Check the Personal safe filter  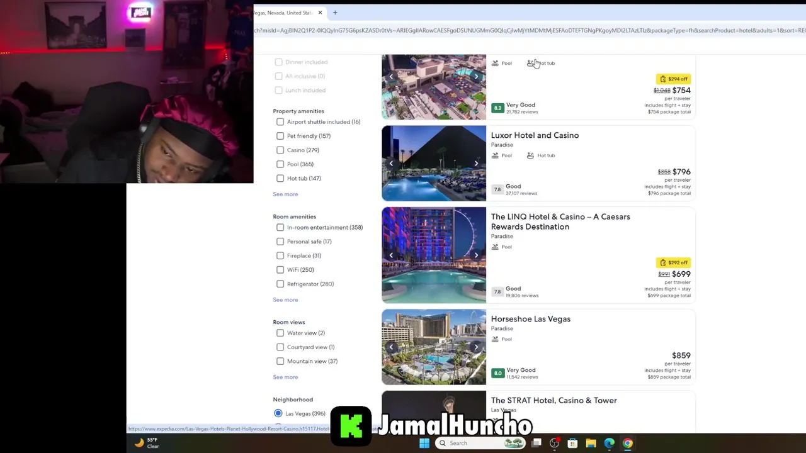click(x=280, y=242)
